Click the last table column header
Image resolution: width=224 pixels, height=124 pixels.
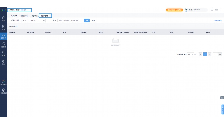[208, 32]
